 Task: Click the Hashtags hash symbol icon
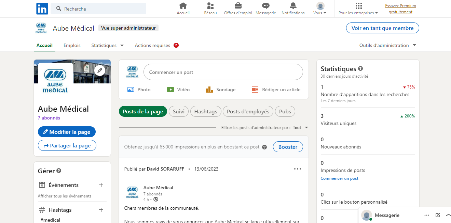(42, 210)
